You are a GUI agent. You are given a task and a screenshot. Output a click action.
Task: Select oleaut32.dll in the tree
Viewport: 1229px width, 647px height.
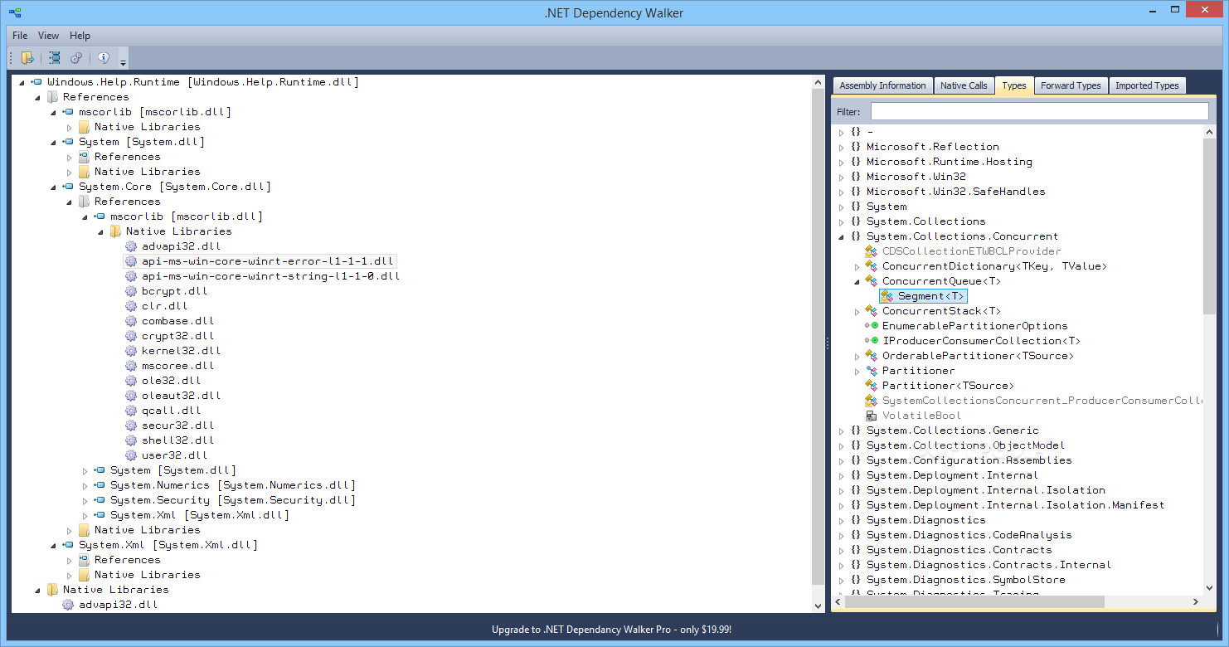[x=182, y=396]
